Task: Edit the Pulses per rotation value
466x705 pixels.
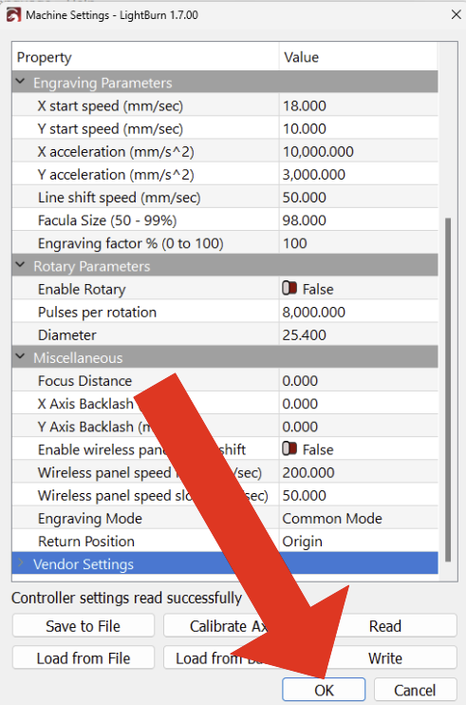Action: (358, 312)
